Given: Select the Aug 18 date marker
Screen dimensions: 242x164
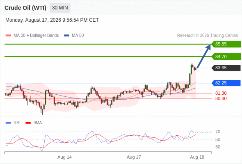Looking at the screenshot, I should [197, 157].
